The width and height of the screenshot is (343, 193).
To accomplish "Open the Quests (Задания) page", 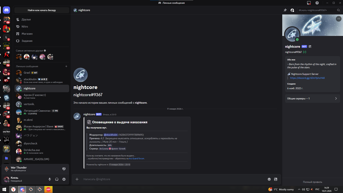I will [x=42, y=41].
